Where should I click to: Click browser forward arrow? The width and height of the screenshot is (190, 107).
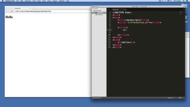[x=9, y=11]
